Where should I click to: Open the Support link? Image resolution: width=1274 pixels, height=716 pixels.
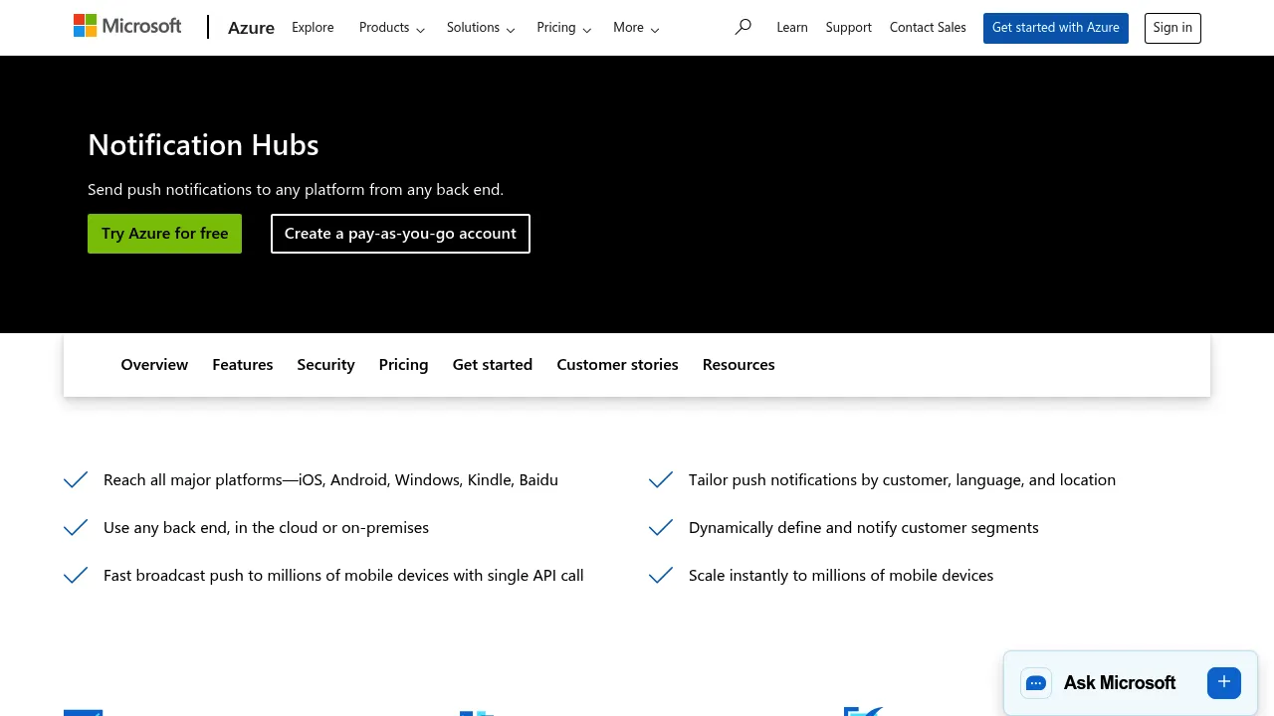coord(849,28)
